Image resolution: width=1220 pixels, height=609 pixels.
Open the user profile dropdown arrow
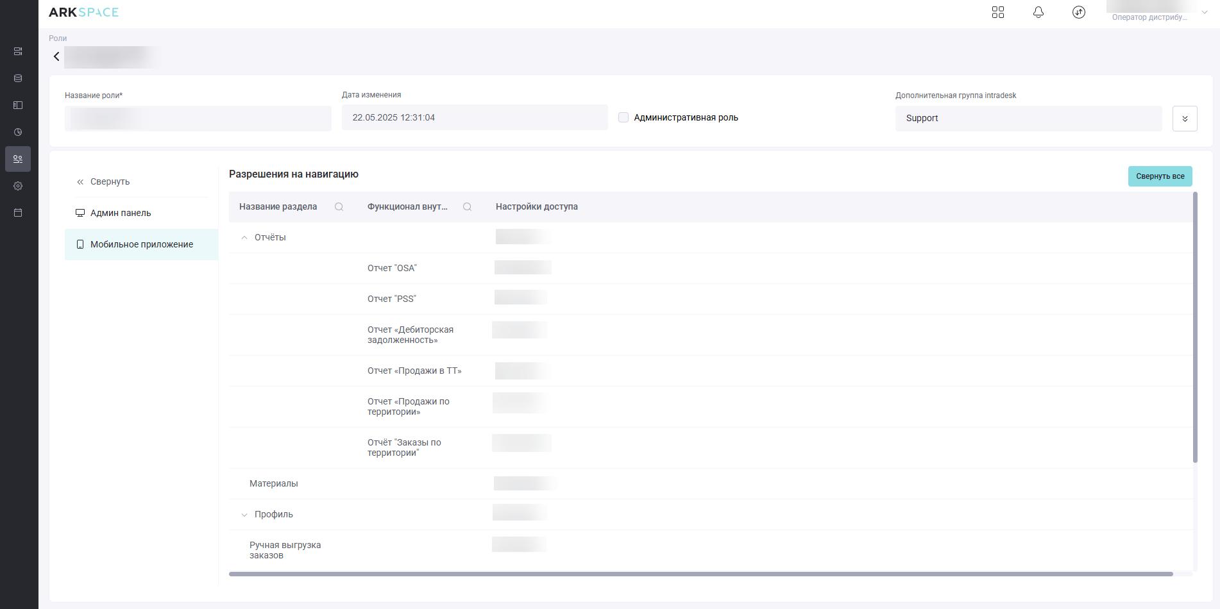pyautogui.click(x=1204, y=13)
